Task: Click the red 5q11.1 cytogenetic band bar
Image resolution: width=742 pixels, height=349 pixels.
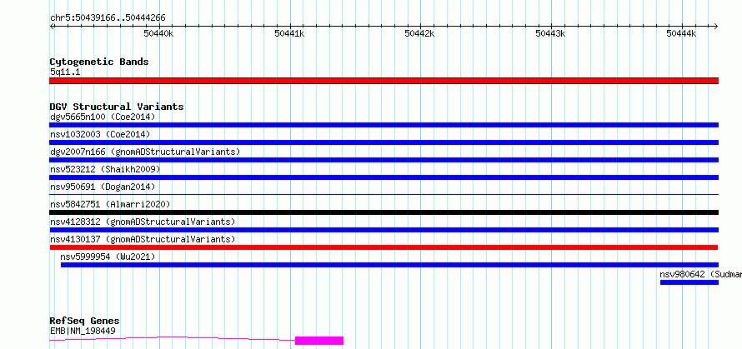Action: coord(384,81)
